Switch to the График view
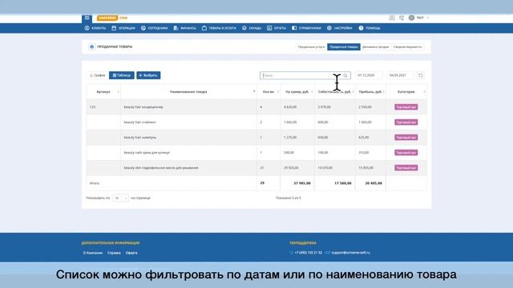The width and height of the screenshot is (513, 288). pyautogui.click(x=97, y=75)
